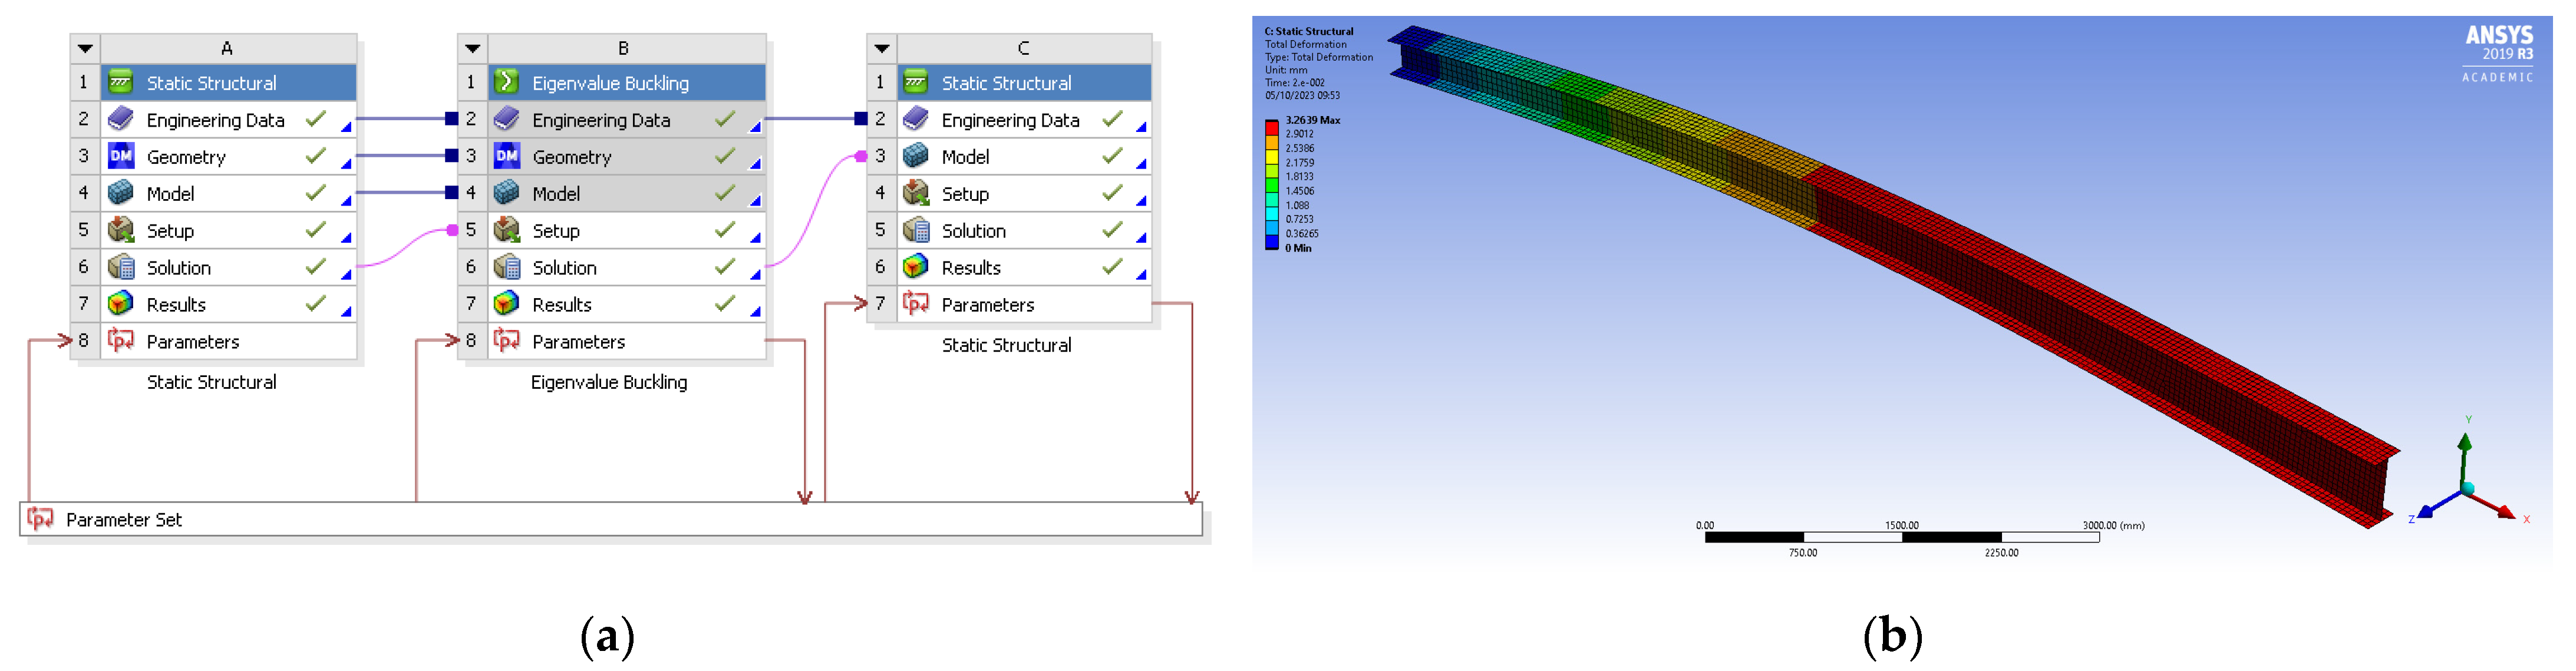The width and height of the screenshot is (2576, 671).
Task: Click Geometry DM icon in system A
Action: (x=121, y=156)
